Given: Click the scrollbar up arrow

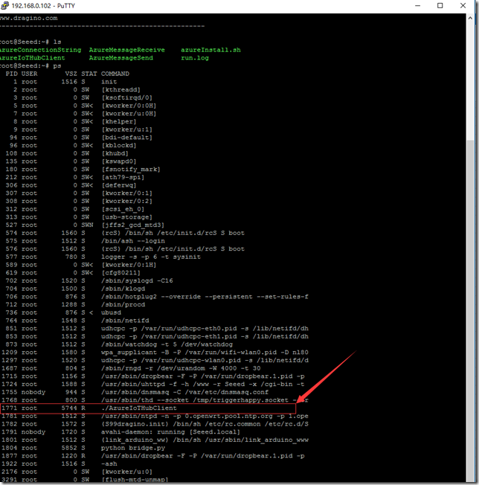Looking at the screenshot, I should 470,18.
